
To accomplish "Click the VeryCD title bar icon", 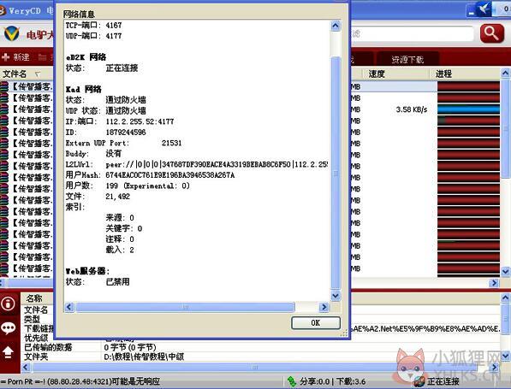I will tap(2, 11).
